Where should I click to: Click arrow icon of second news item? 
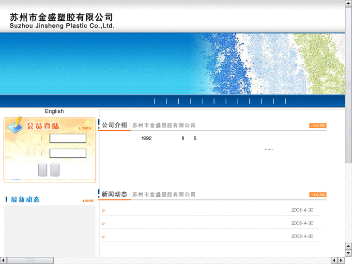[x=103, y=224]
